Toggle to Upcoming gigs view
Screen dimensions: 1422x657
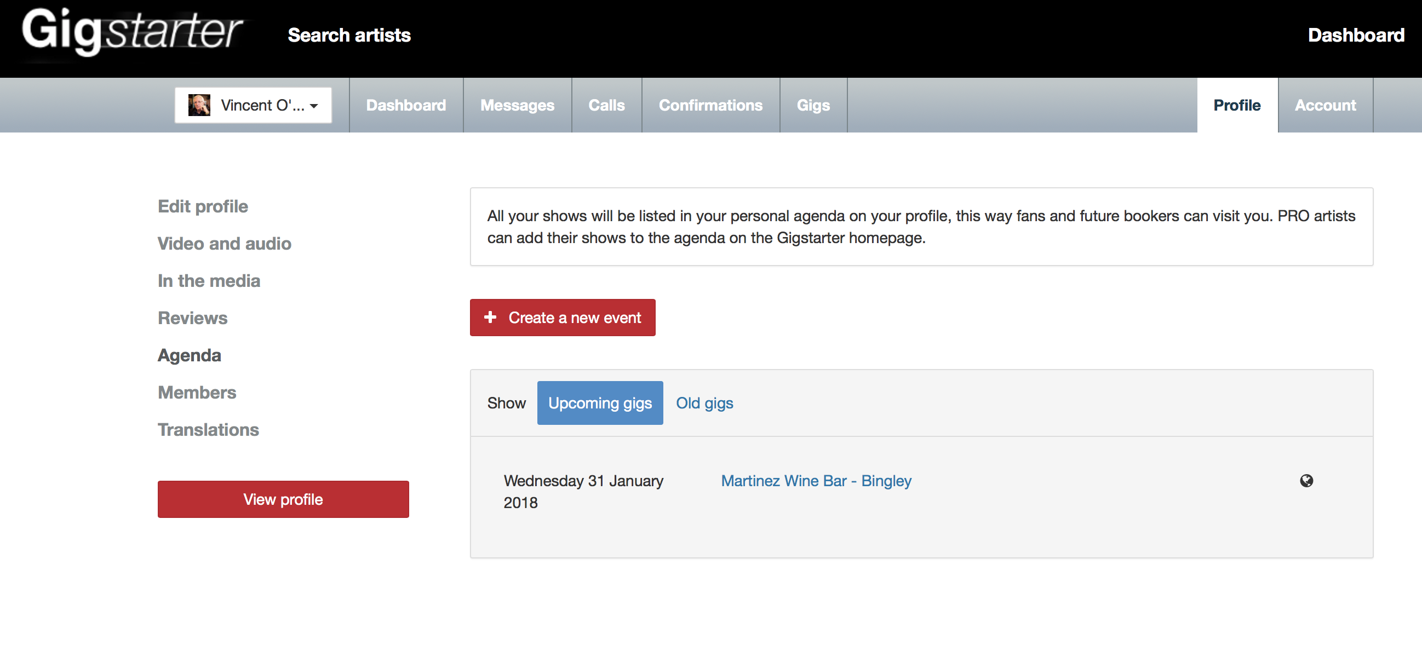599,403
